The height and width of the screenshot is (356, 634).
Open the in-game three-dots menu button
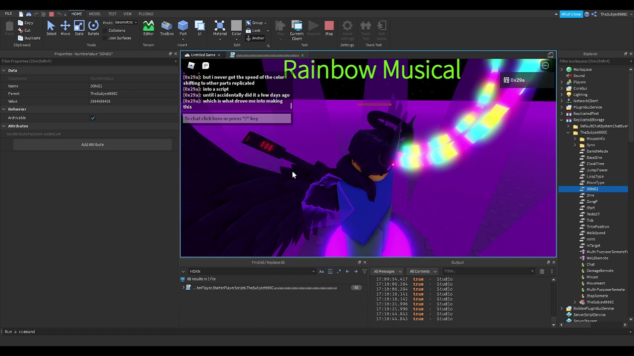pyautogui.click(x=545, y=66)
